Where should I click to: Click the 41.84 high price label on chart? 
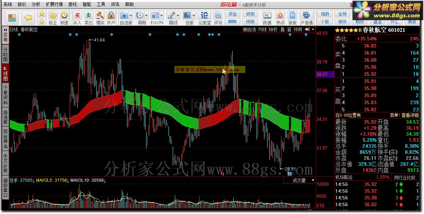click(x=99, y=40)
